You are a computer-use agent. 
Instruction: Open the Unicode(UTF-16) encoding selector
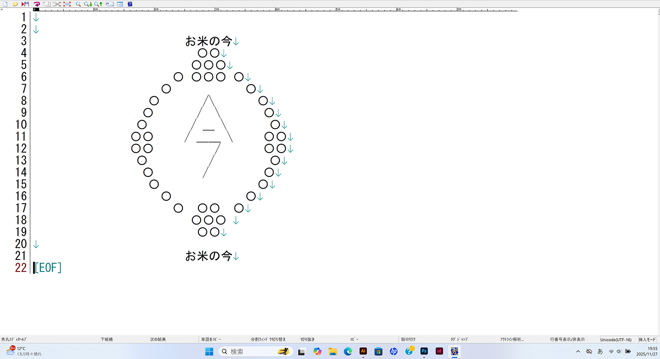coord(616,339)
